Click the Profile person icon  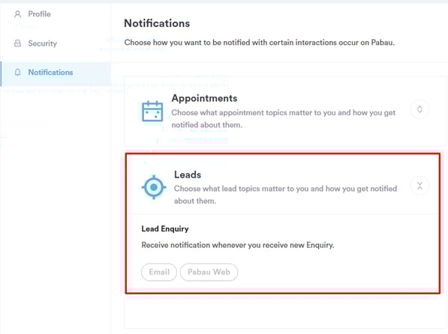coord(18,14)
